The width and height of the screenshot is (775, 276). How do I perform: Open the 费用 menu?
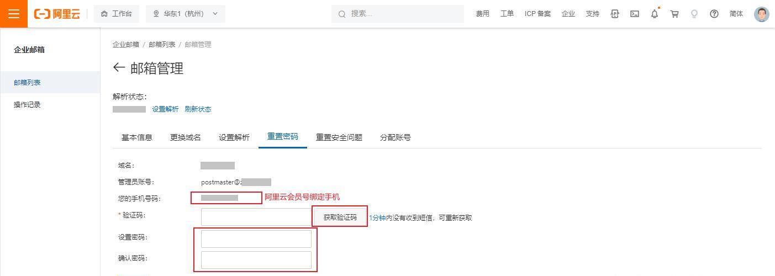coord(483,14)
